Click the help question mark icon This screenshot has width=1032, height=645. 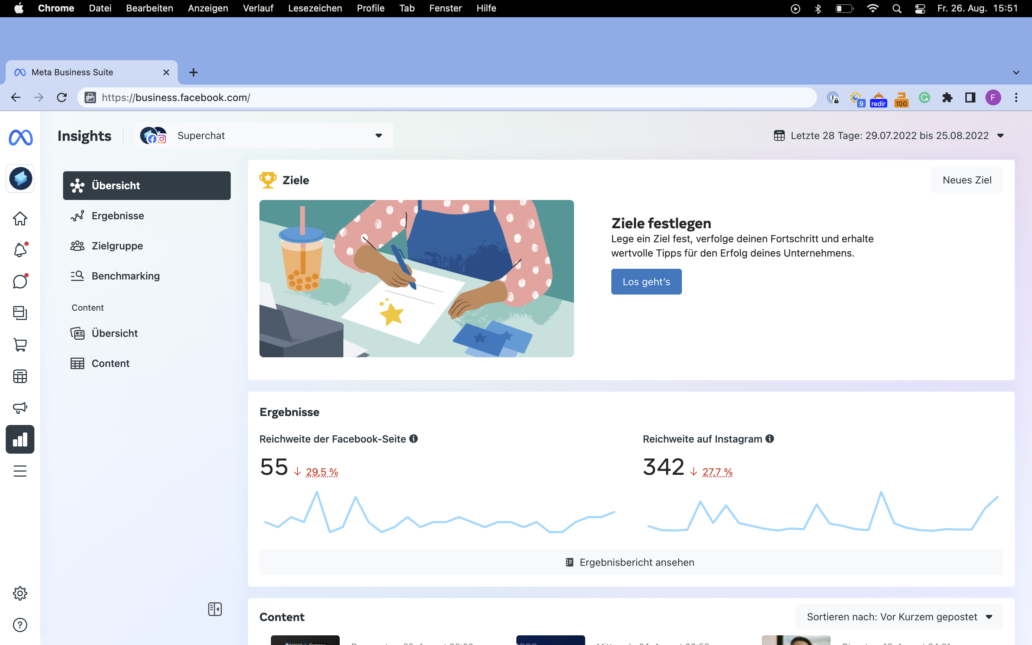(x=20, y=625)
